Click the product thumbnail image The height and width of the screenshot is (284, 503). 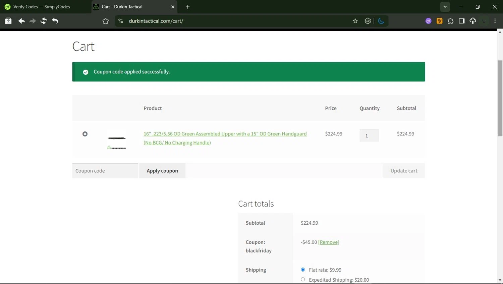pyautogui.click(x=117, y=140)
